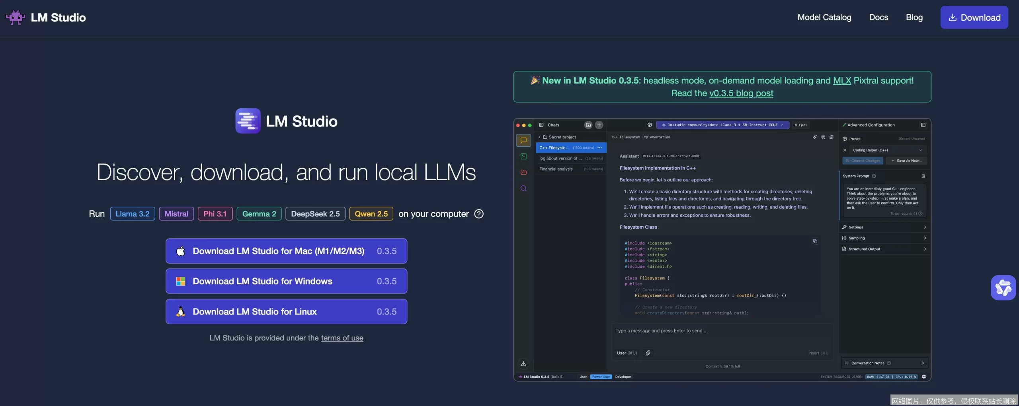Screen dimensions: 1019x406
Task: Click Save As New preset button
Action: [x=906, y=161]
